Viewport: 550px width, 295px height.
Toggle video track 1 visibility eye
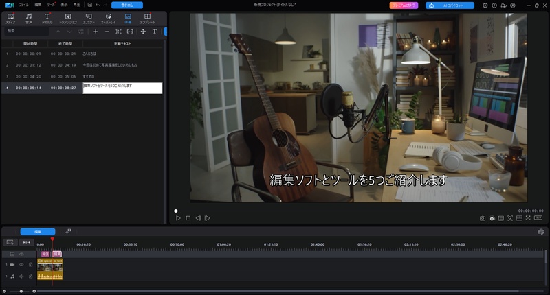(21, 265)
